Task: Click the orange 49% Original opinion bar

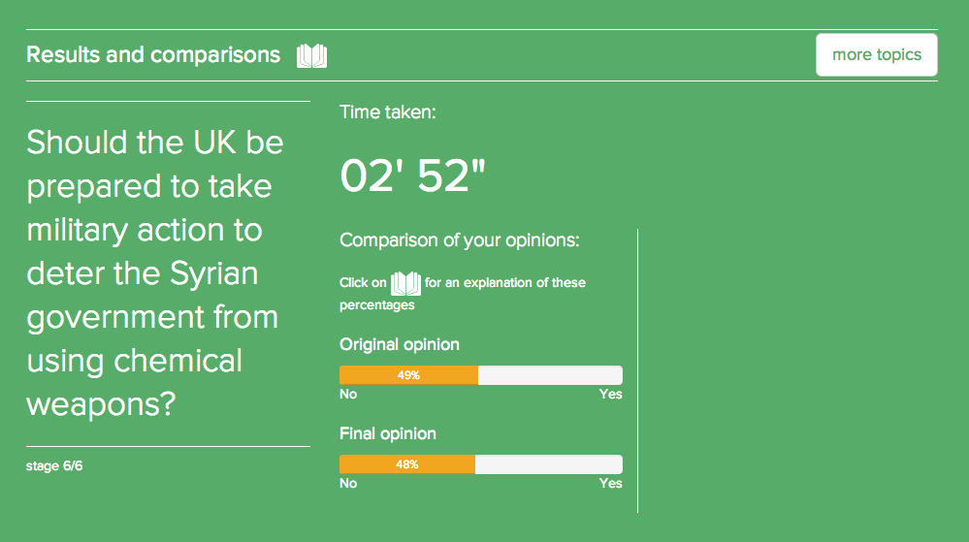Action: [408, 375]
